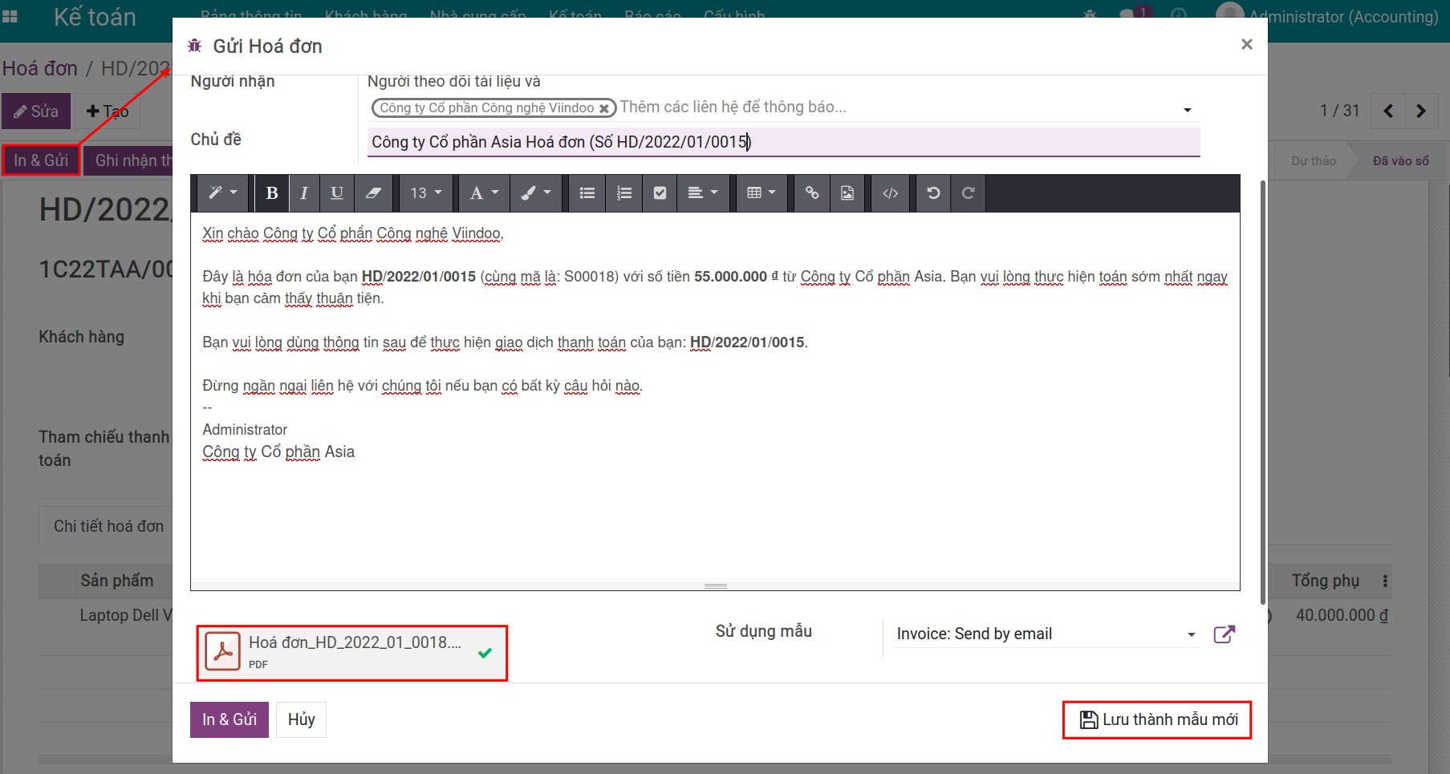Viewport: 1450px width, 774px height.
Task: Toggle the code view of the email
Action: tap(890, 192)
